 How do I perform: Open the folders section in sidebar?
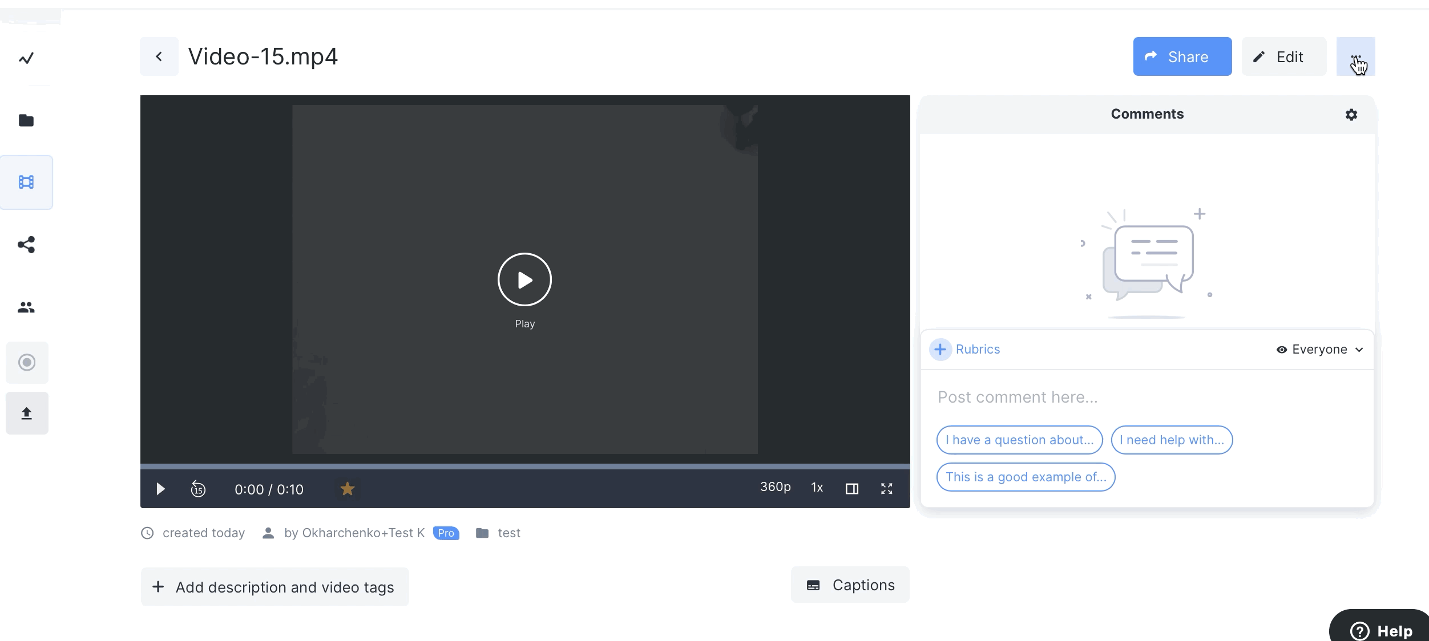pyautogui.click(x=26, y=120)
